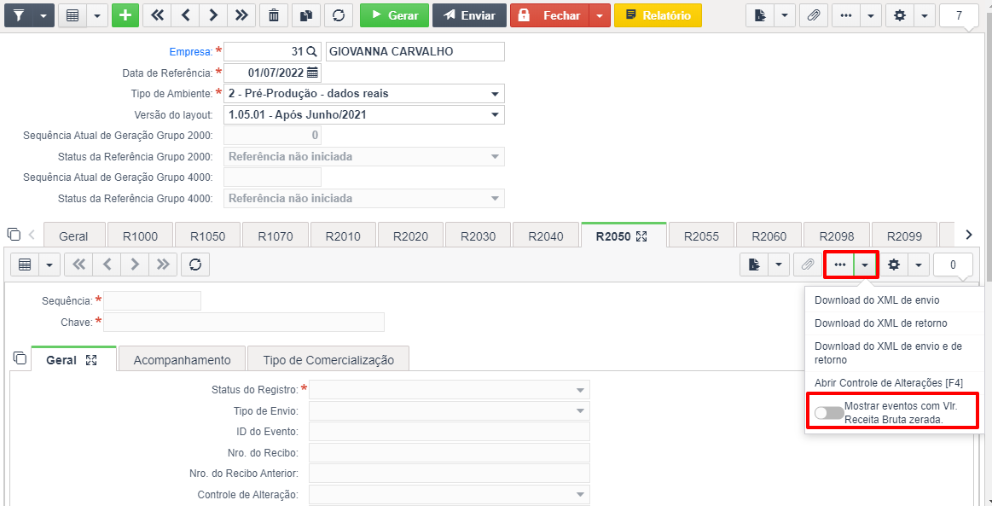Screen dimensions: 992x506
Task: Expand the Fechar dropdown arrow
Action: click(x=600, y=16)
